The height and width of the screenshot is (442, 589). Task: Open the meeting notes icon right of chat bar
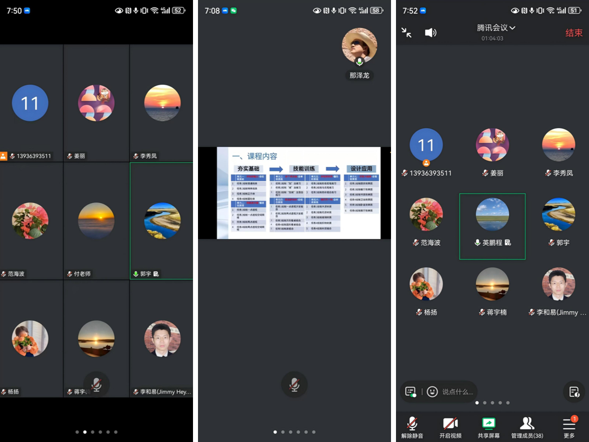[574, 392]
